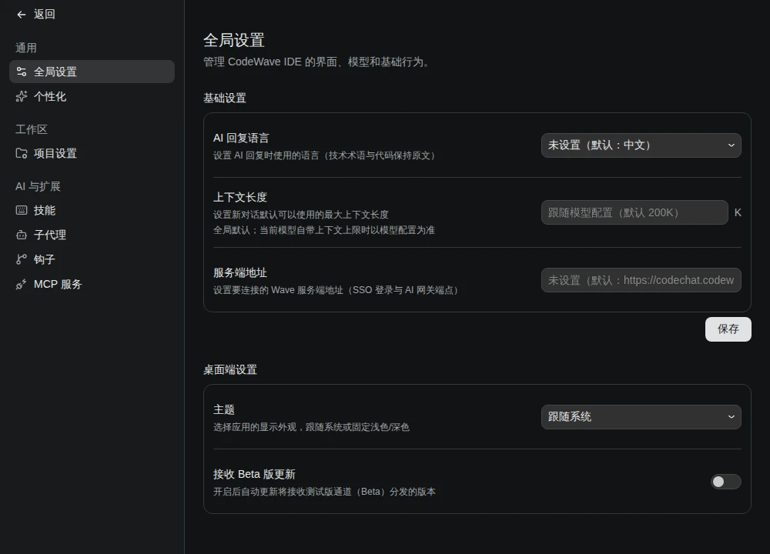This screenshot has height=554, width=770.
Task: Click description 设置新对话默认可以使用的最大上下文长度
Action: (301, 215)
